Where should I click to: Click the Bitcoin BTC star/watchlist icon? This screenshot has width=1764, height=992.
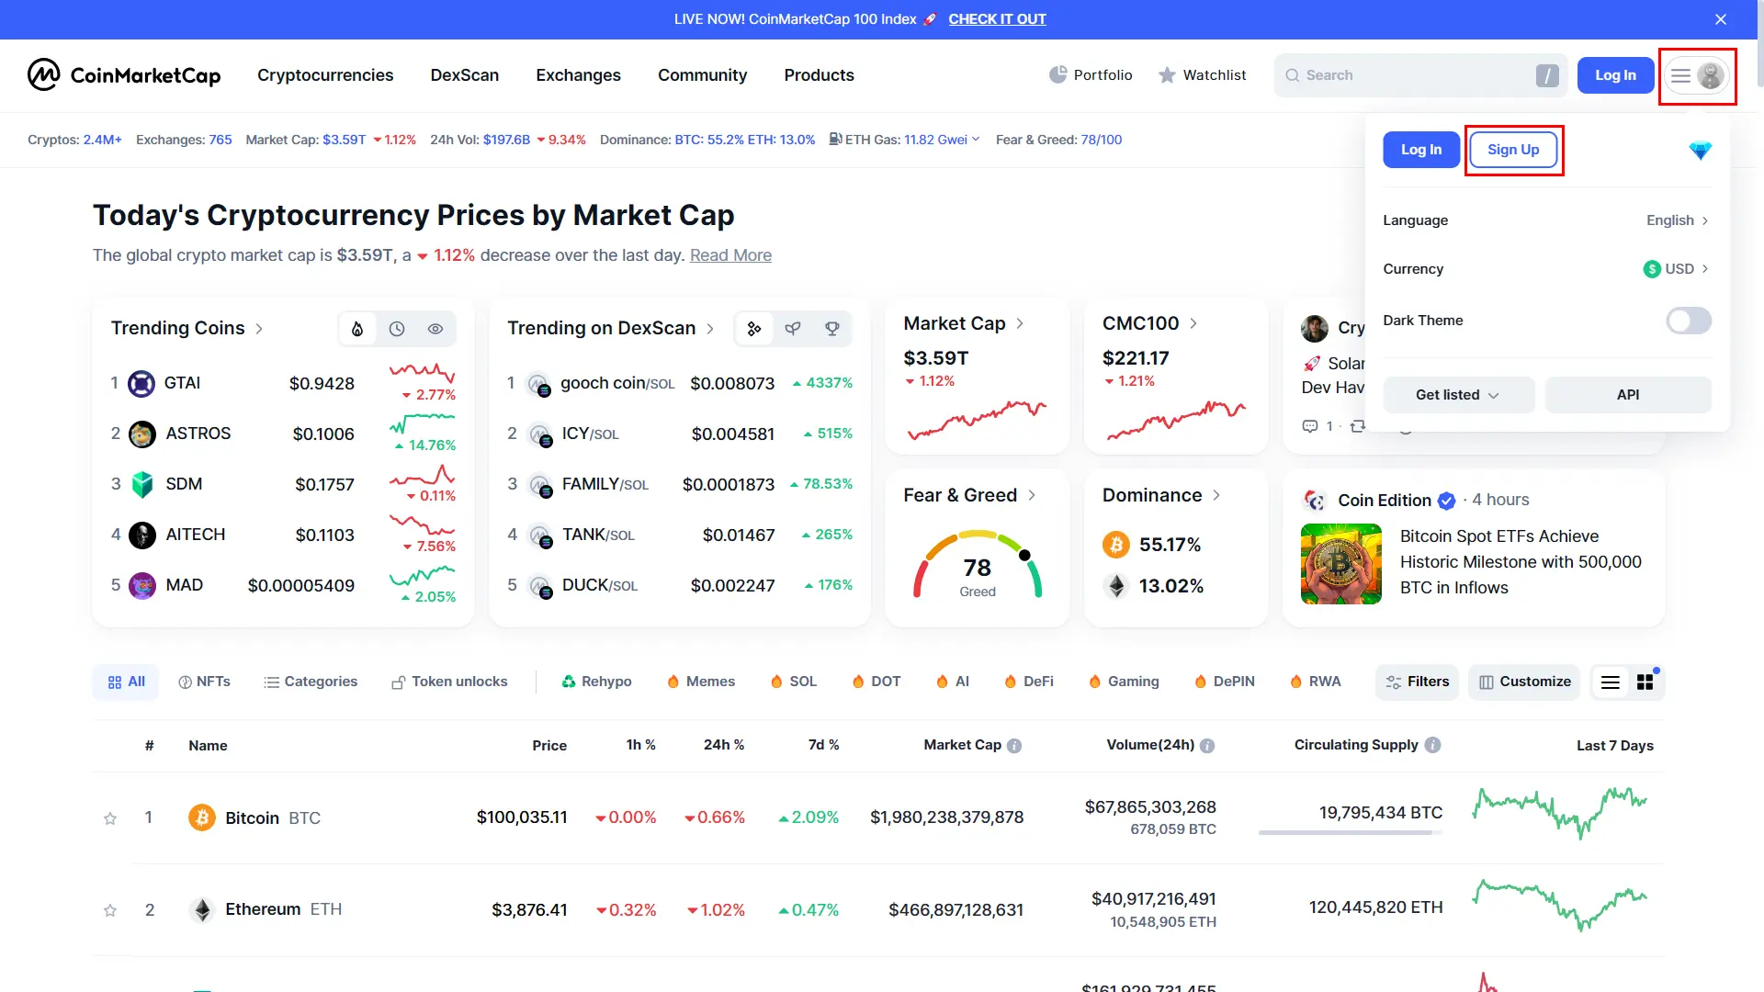[110, 817]
